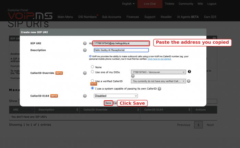The width and height of the screenshot is (240, 148).
Task: Click help icon after 'passing its own CallerID'
Action: 159,89
